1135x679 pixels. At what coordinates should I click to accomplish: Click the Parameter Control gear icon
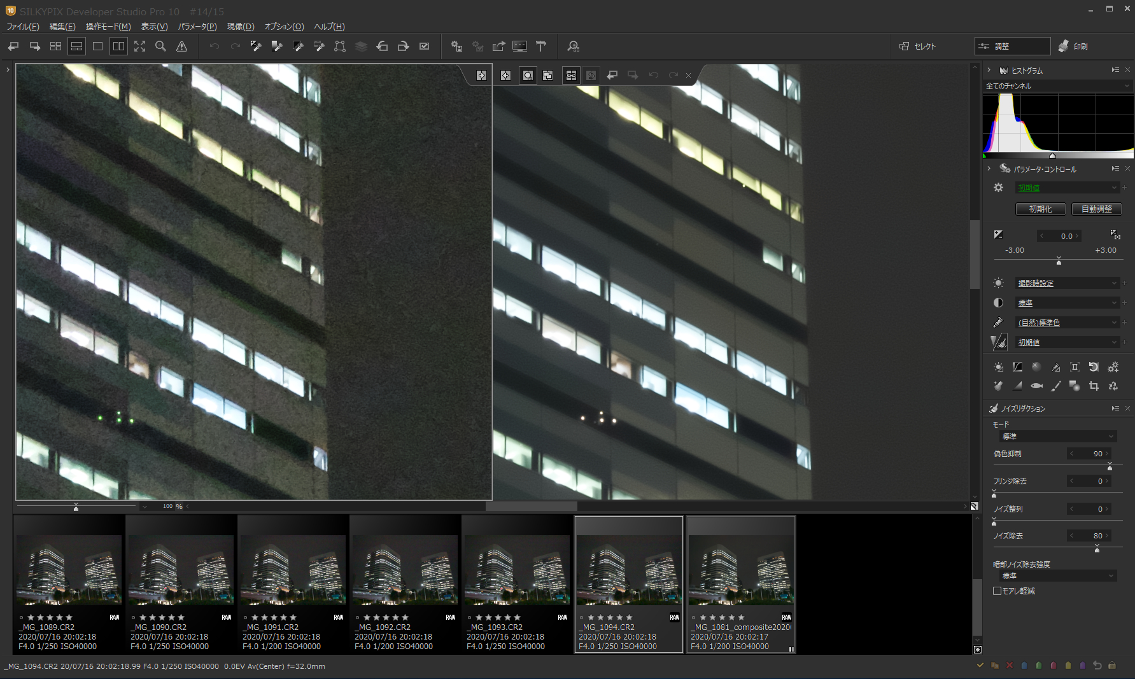point(998,188)
